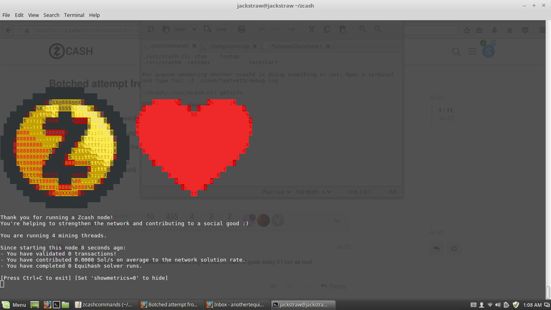Click the volume speaker icon in the tray
This screenshot has width=551, height=310.
click(x=498, y=305)
